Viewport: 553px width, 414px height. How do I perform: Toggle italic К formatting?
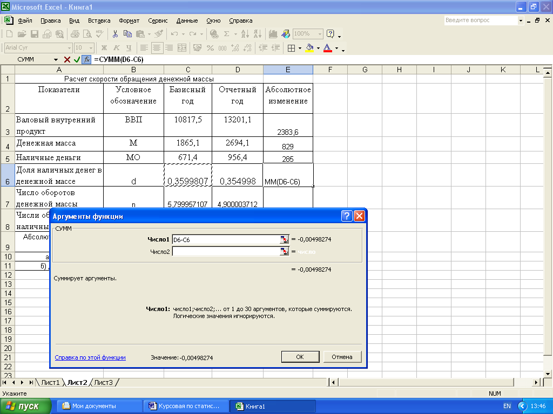(x=117, y=48)
